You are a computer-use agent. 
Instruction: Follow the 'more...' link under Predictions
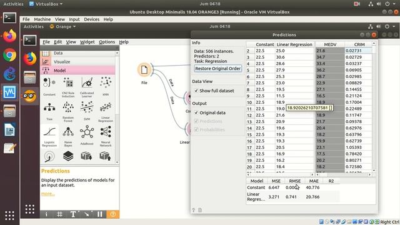click(48, 194)
